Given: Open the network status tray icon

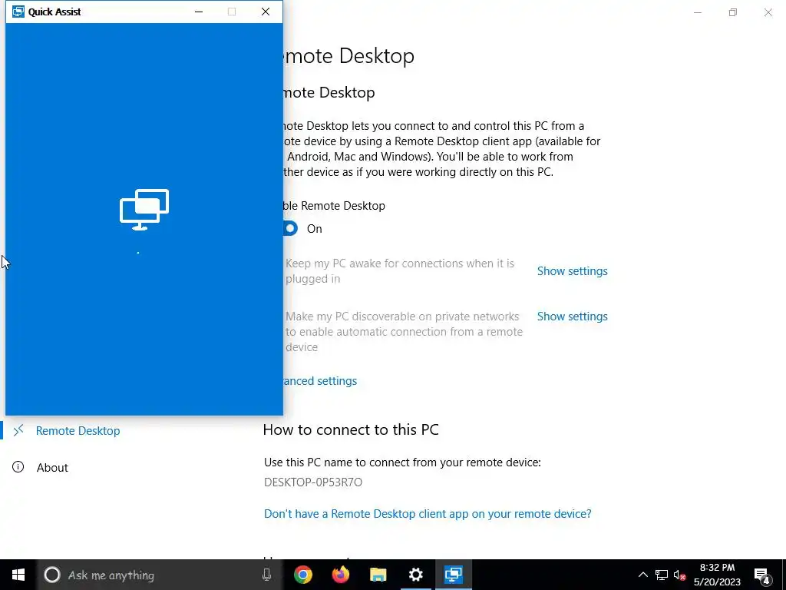Looking at the screenshot, I should click(661, 575).
